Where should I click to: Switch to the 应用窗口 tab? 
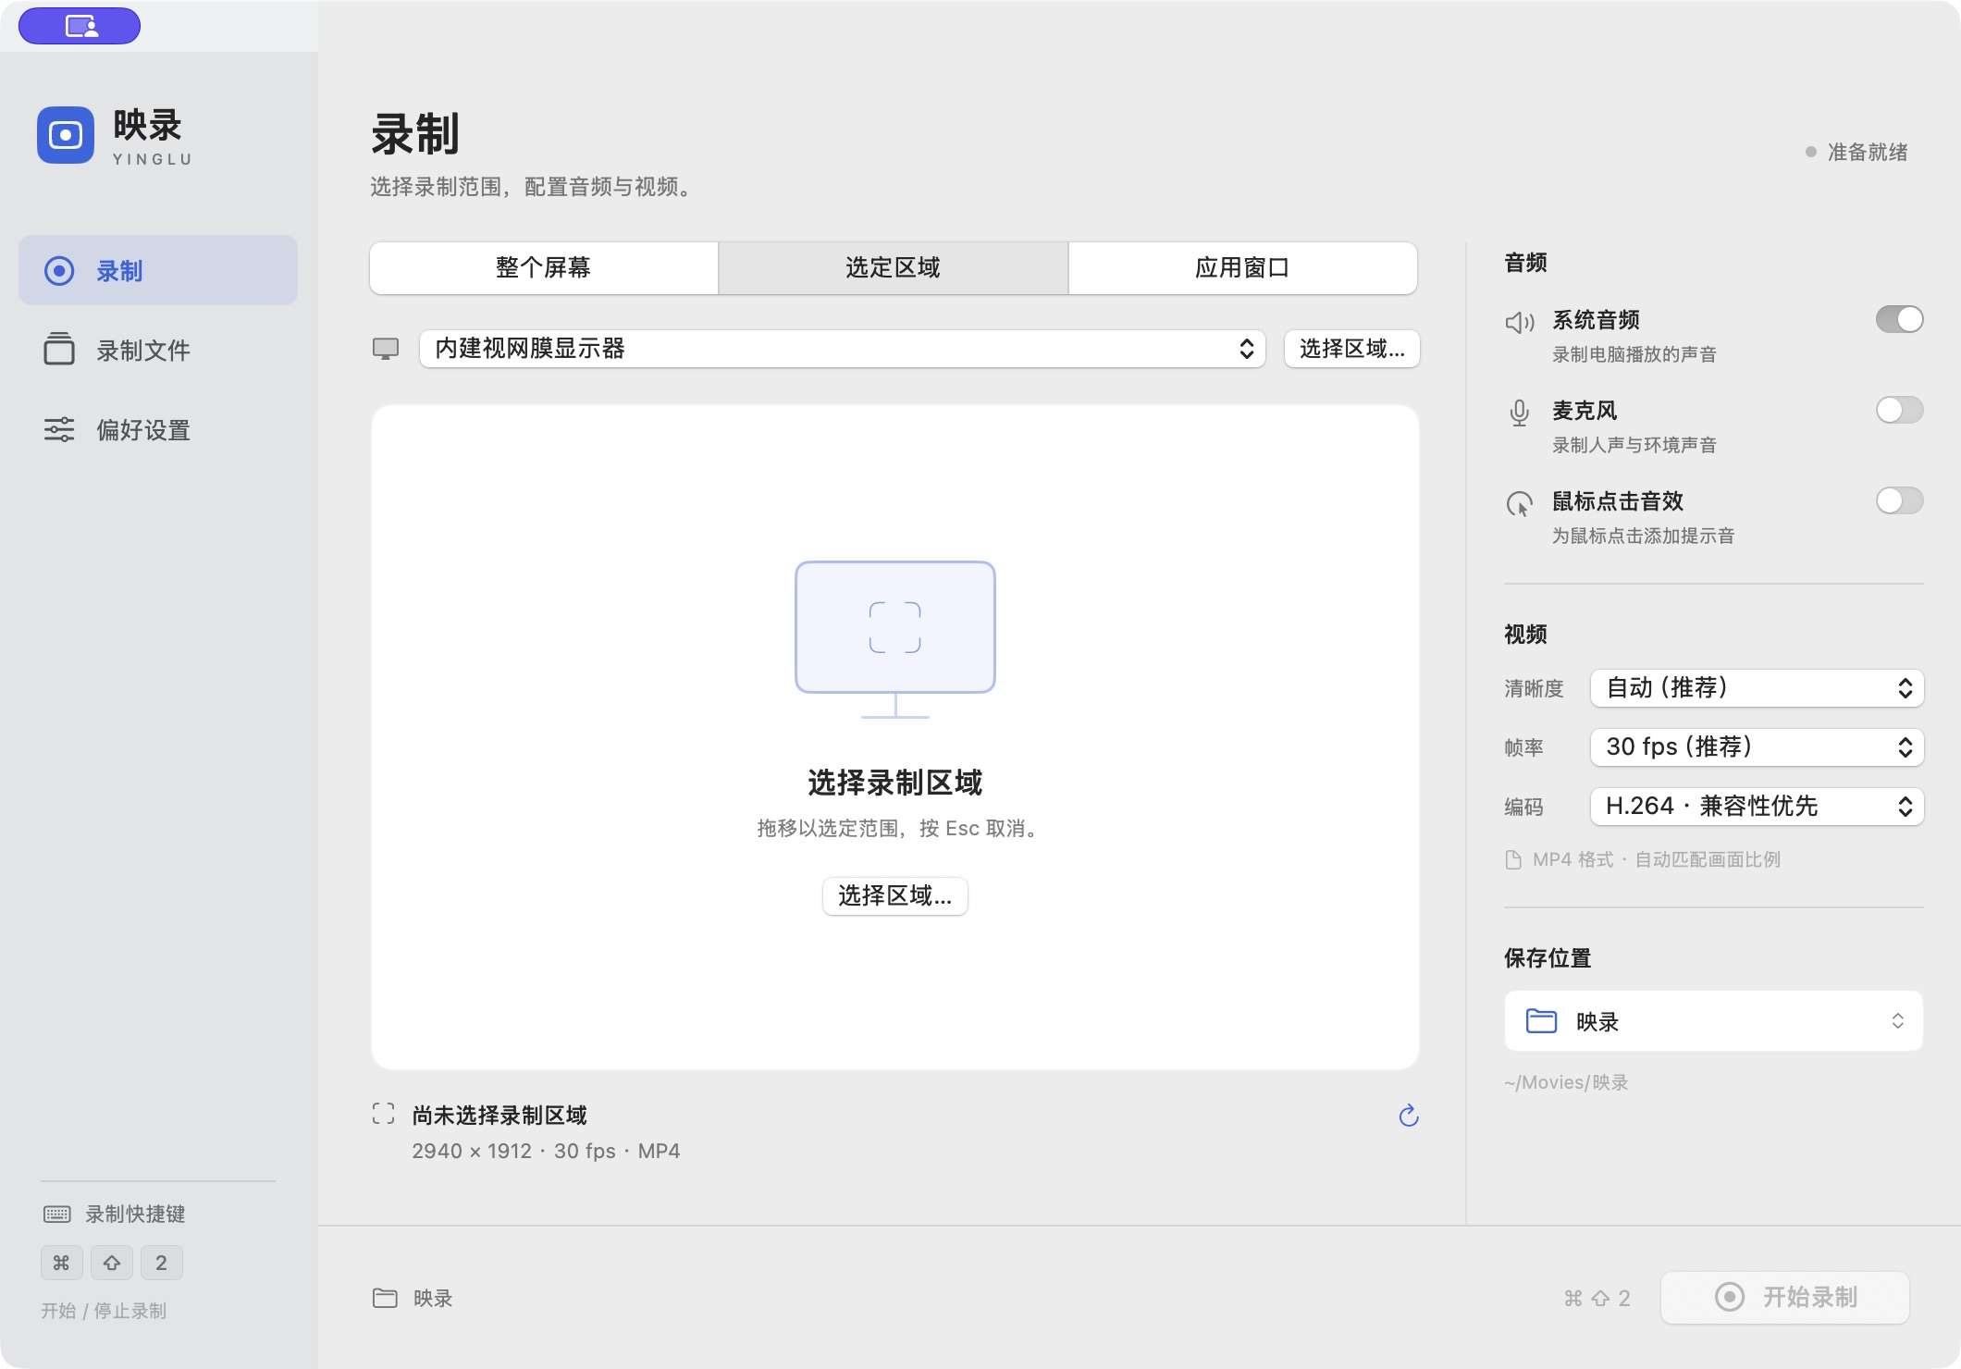pyautogui.click(x=1242, y=268)
